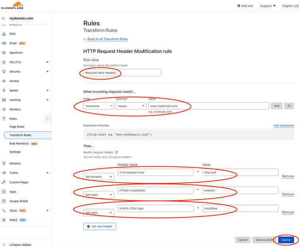
Task: Open the Set dynamic action dropdown
Action: click(99, 177)
